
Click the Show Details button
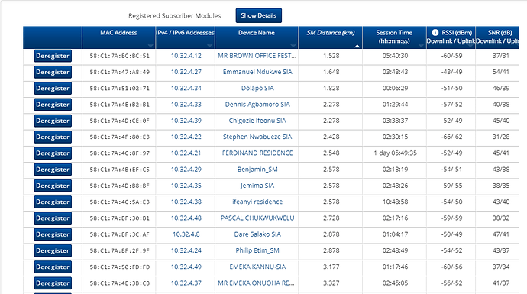tap(258, 15)
